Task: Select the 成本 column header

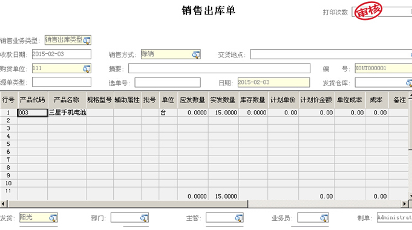Action: (376, 100)
